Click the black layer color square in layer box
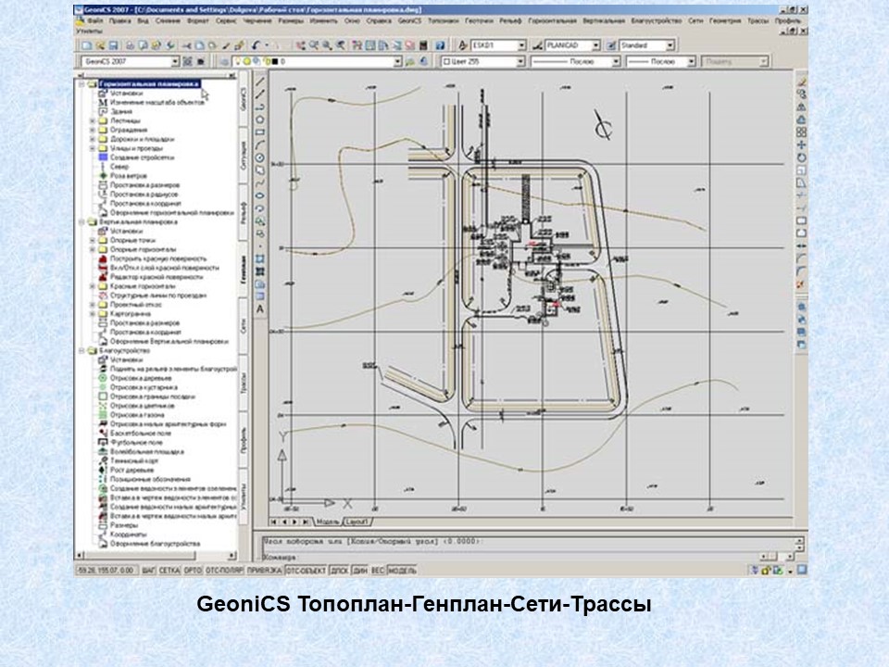 point(275,61)
